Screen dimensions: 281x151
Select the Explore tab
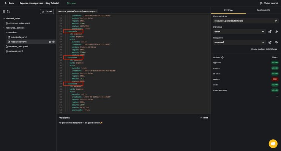coord(228,10)
